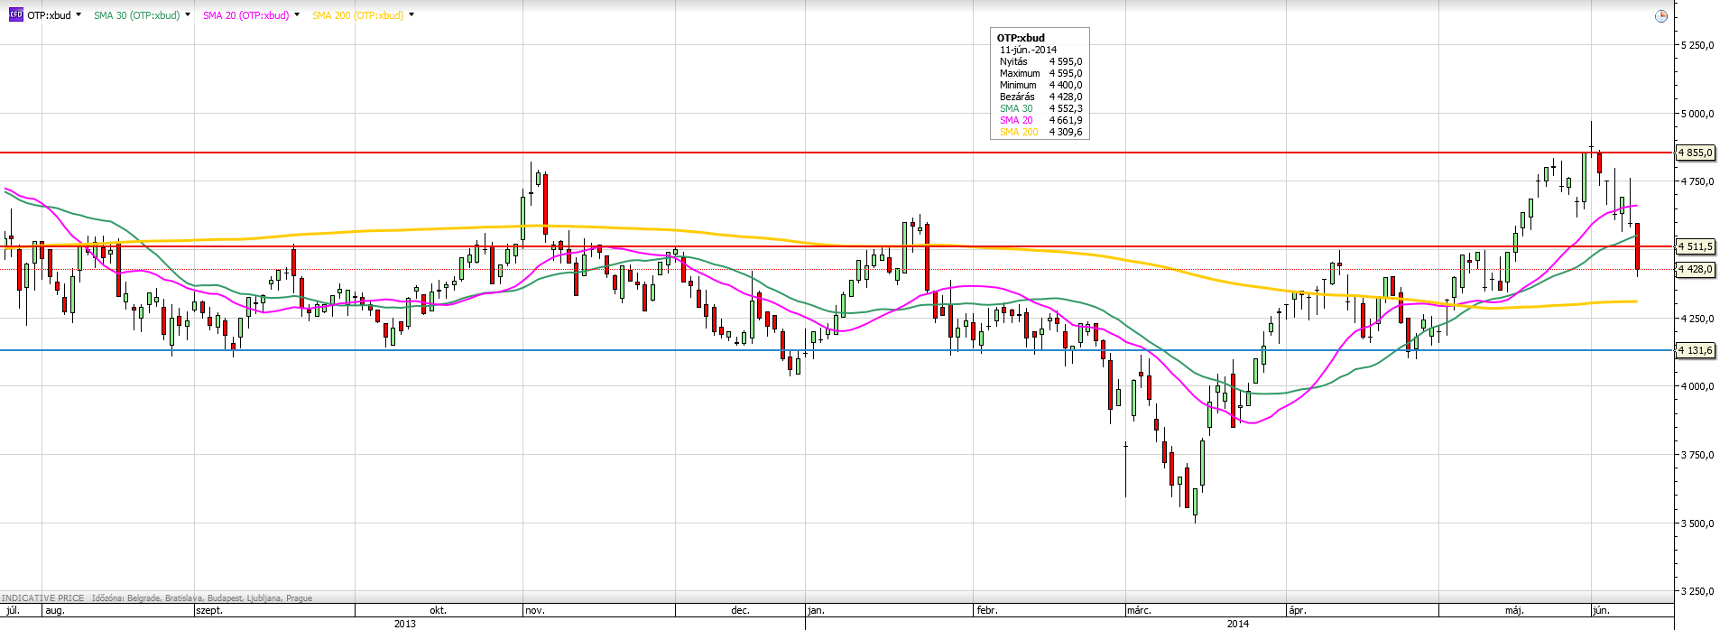
Task: Click the 5 250,0 price axis label
Action: click(x=1697, y=45)
